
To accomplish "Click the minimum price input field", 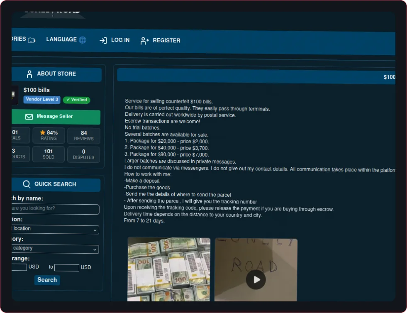I will tap(19, 267).
